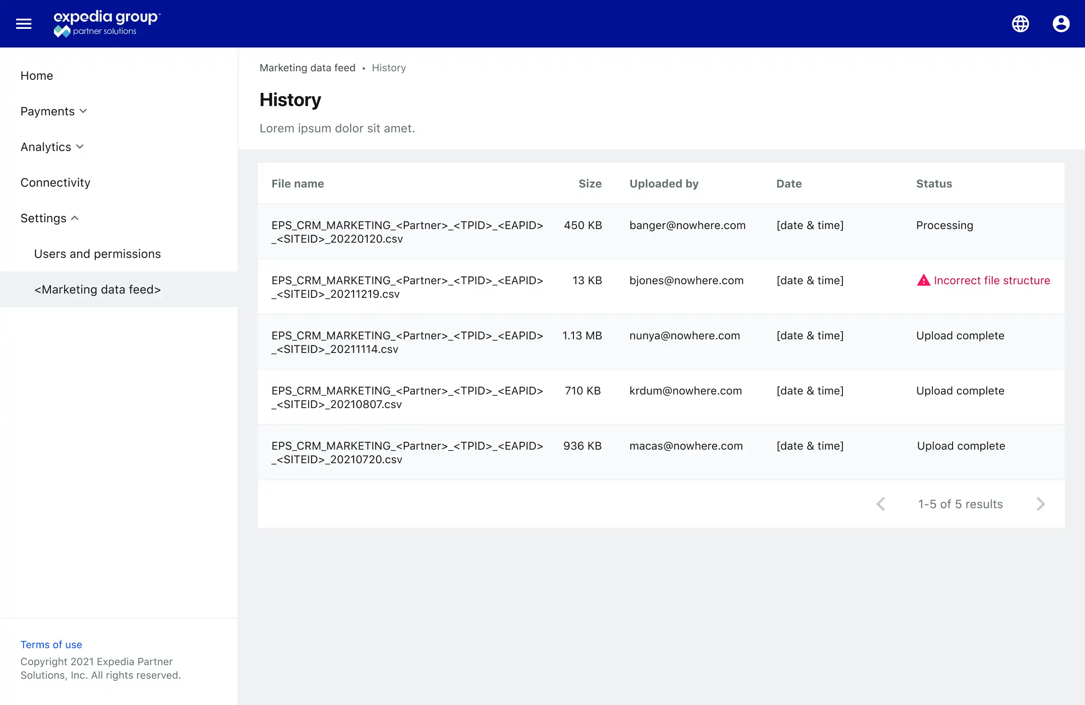This screenshot has height=705, width=1085.
Task: Click the Processing status for top file
Action: (x=944, y=225)
